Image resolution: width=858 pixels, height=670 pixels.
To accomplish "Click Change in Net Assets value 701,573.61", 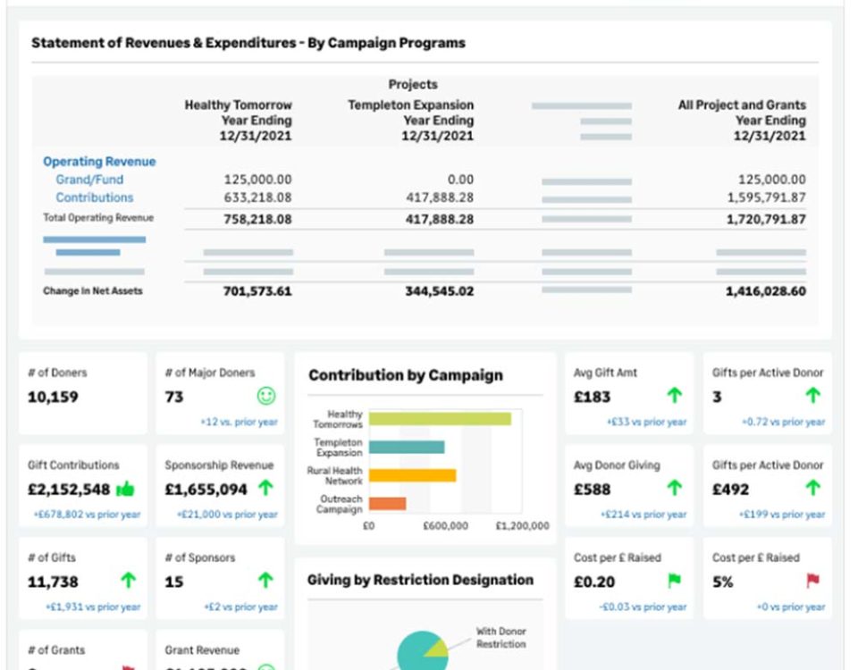I will [x=257, y=291].
